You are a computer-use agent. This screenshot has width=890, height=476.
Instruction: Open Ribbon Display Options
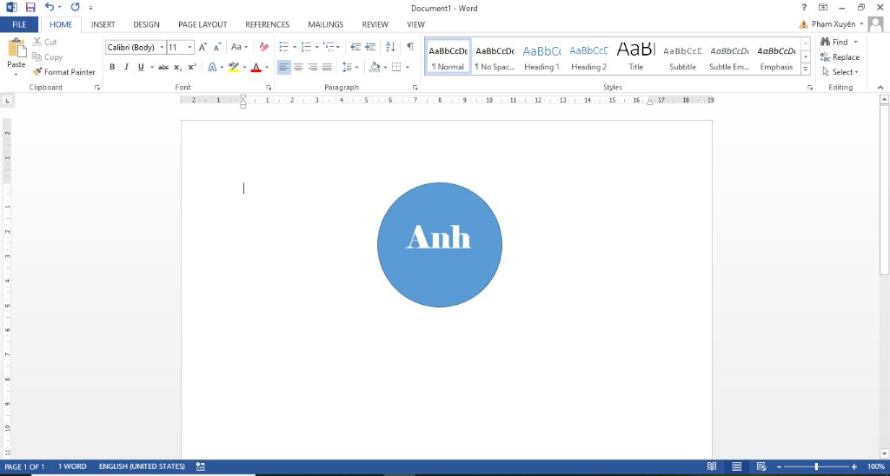(x=822, y=7)
